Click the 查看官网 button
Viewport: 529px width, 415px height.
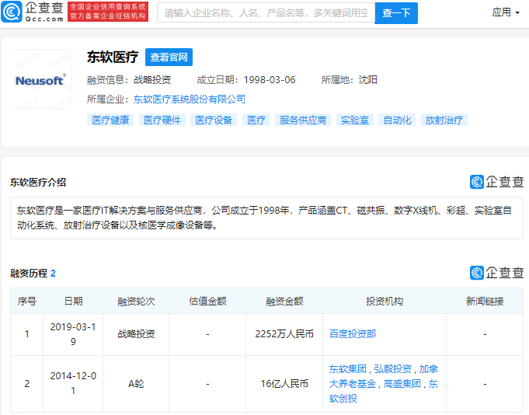point(169,57)
